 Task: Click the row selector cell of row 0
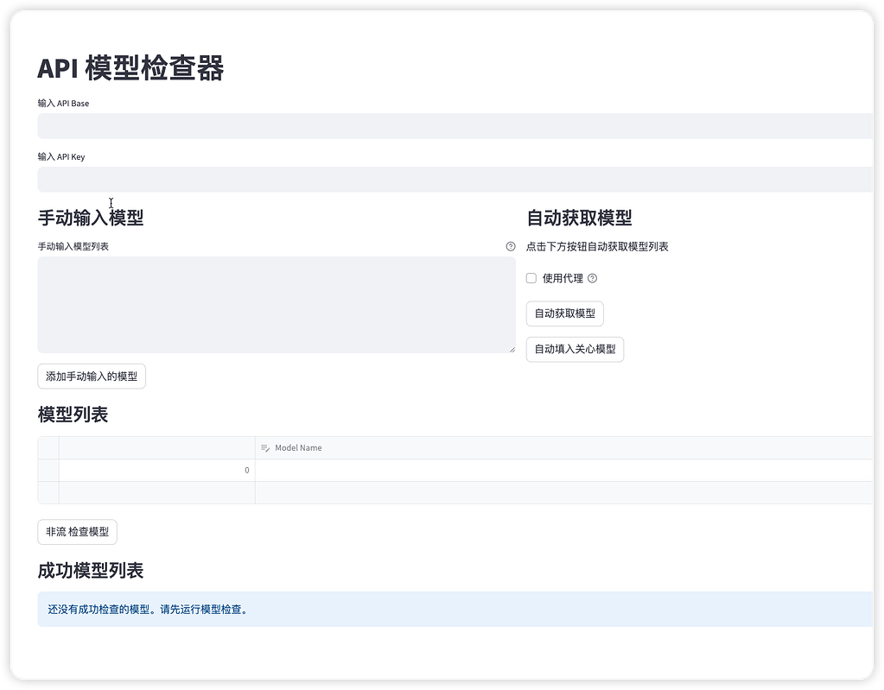click(48, 471)
